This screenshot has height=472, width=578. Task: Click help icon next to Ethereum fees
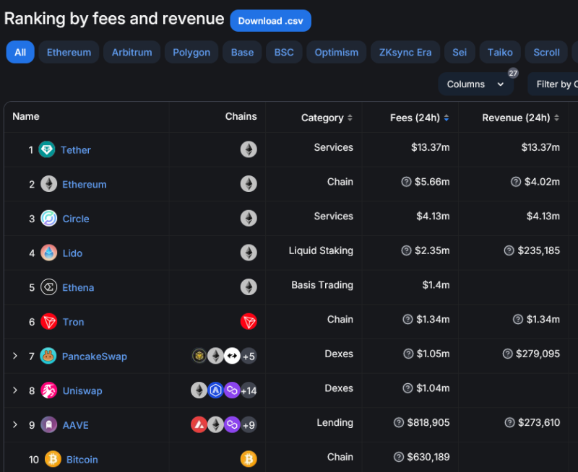[x=407, y=182]
